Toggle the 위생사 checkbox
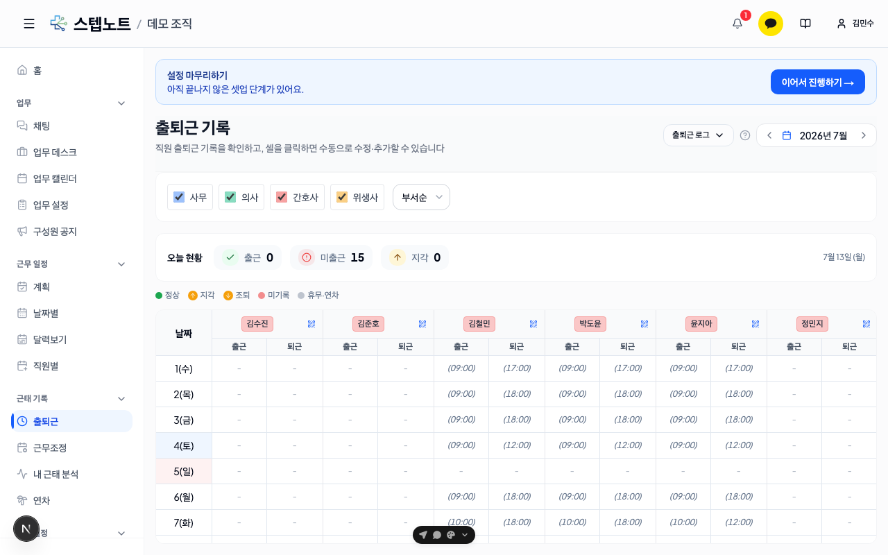Image resolution: width=888 pixels, height=555 pixels. point(342,197)
